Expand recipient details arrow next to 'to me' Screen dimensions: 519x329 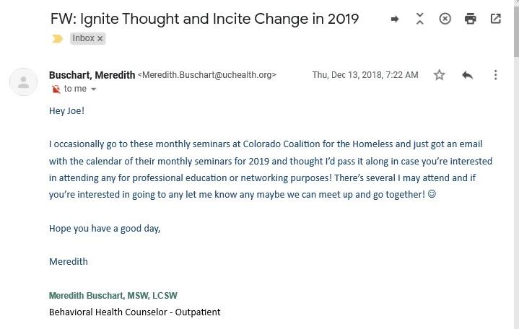coord(94,89)
